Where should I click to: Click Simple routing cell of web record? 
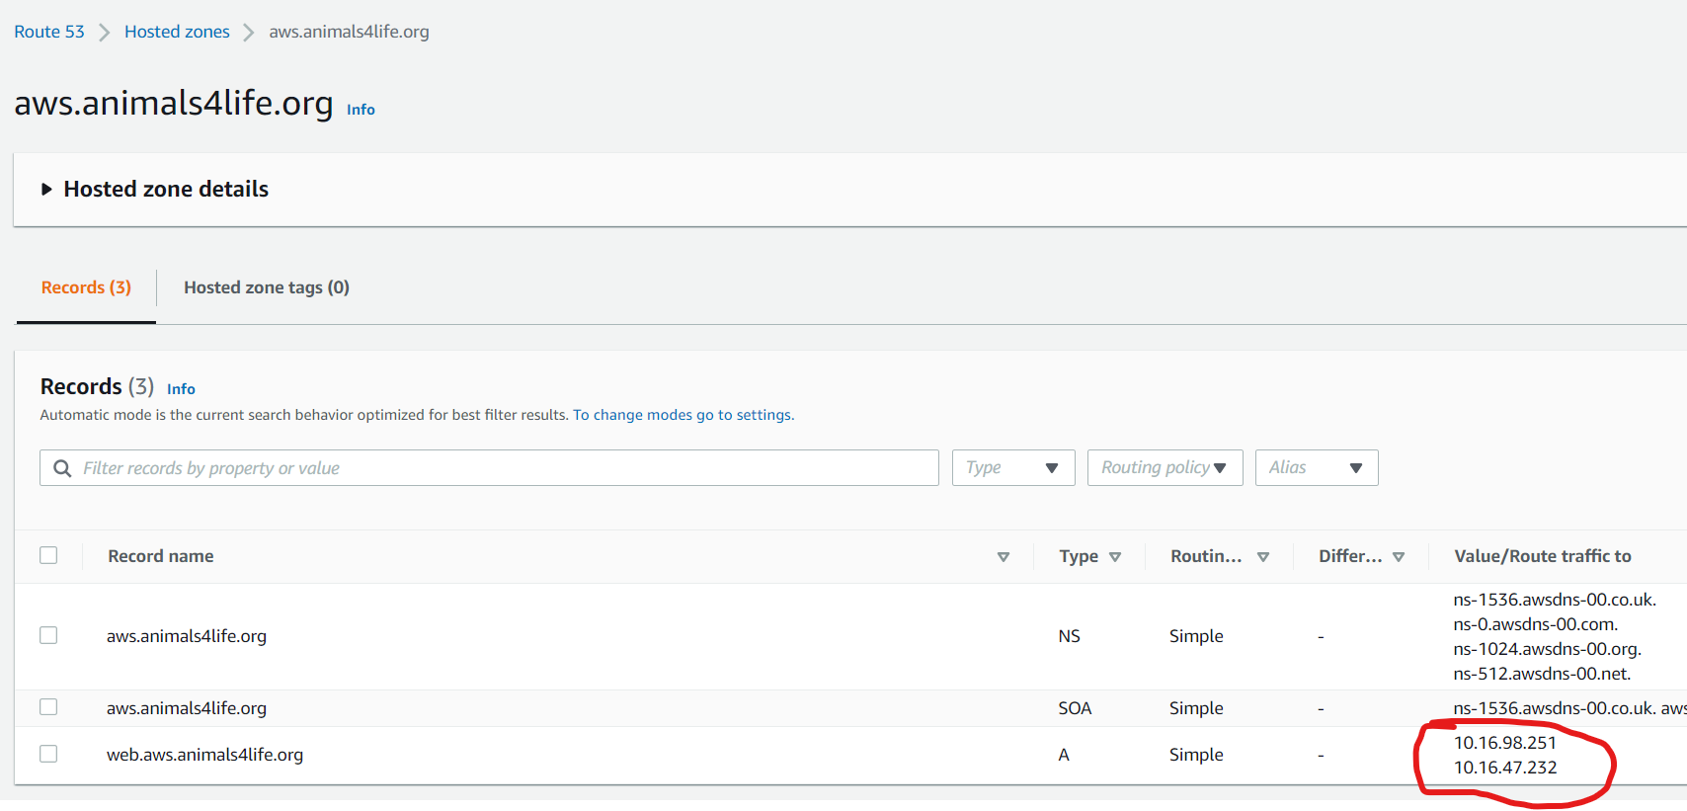tap(1196, 755)
